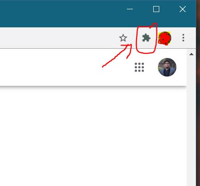
Task: Bookmark this page with the star icon
Action: click(123, 38)
